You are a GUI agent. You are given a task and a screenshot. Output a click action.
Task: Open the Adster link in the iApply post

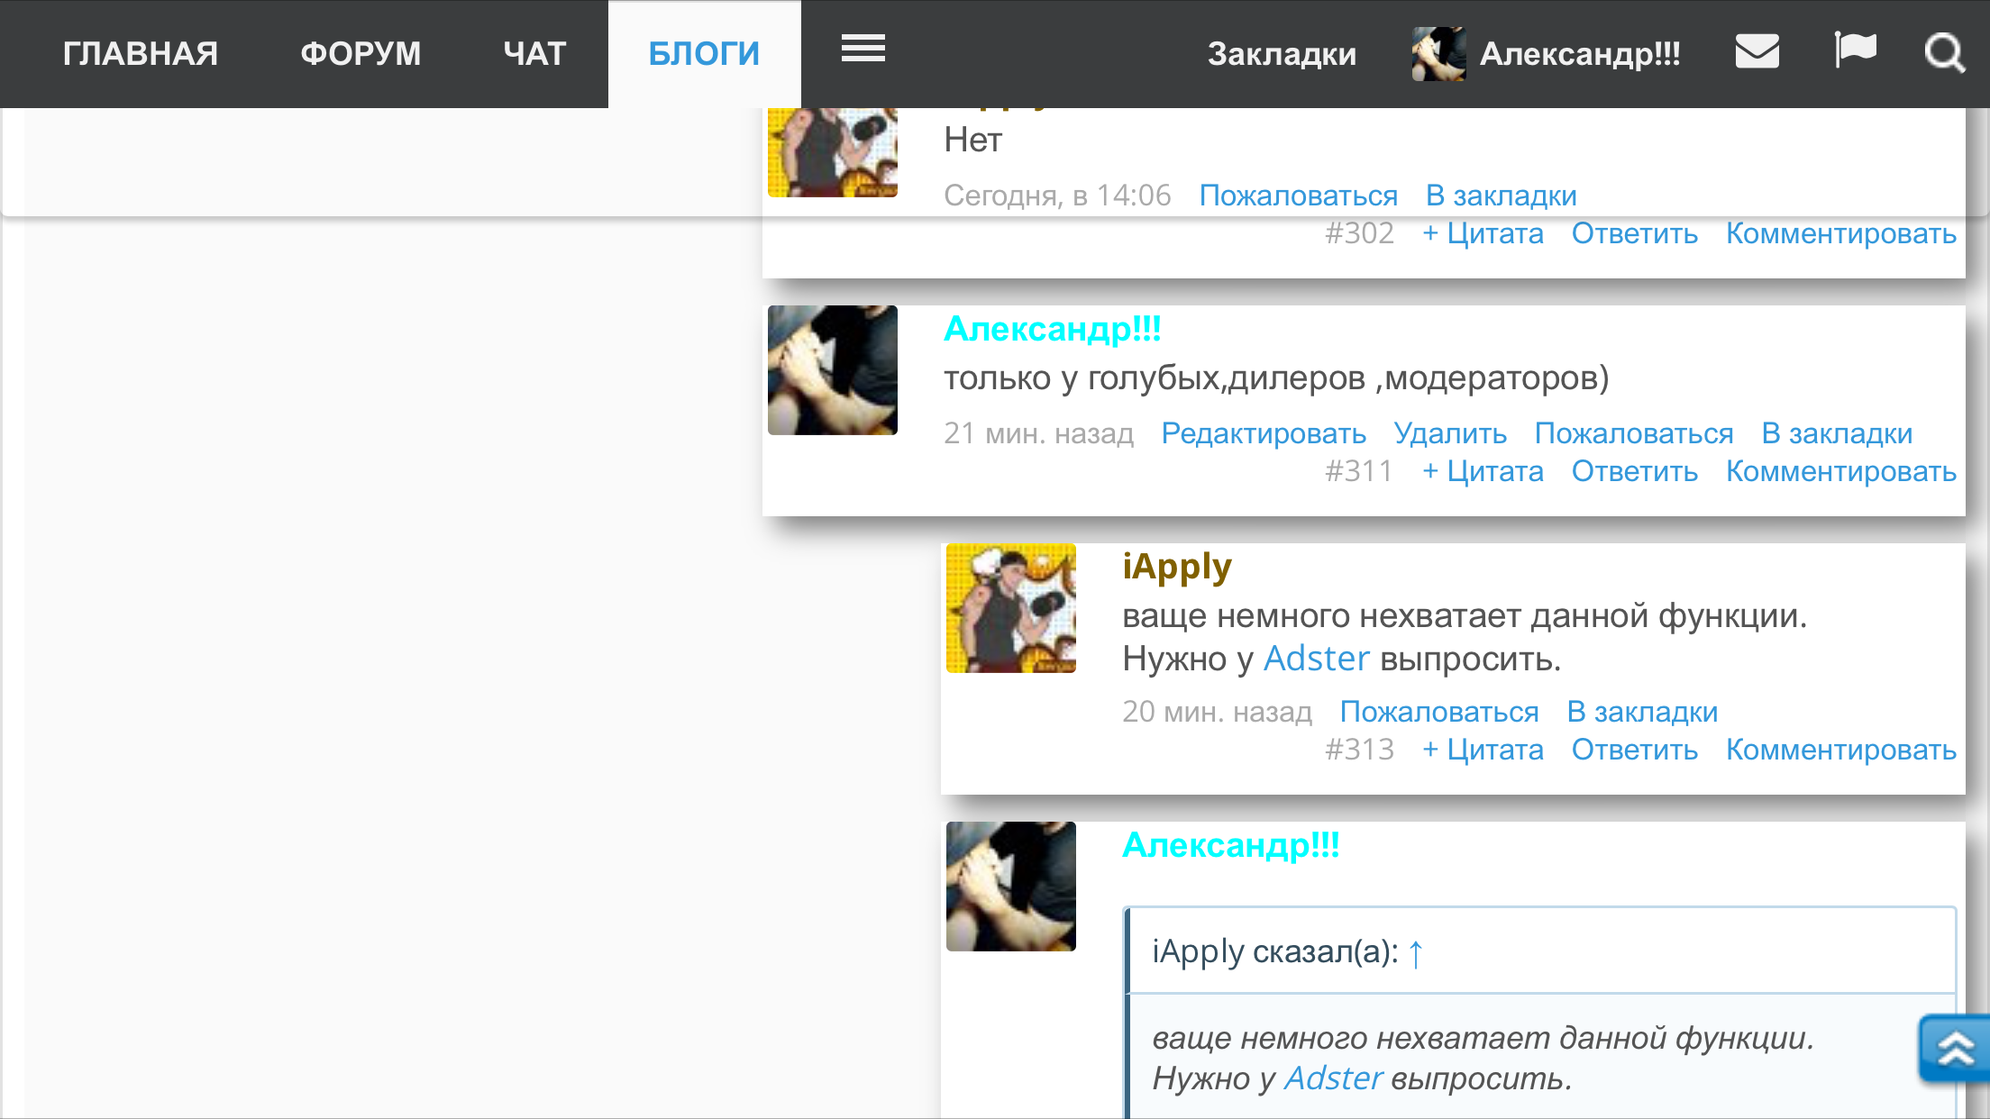click(x=1316, y=659)
